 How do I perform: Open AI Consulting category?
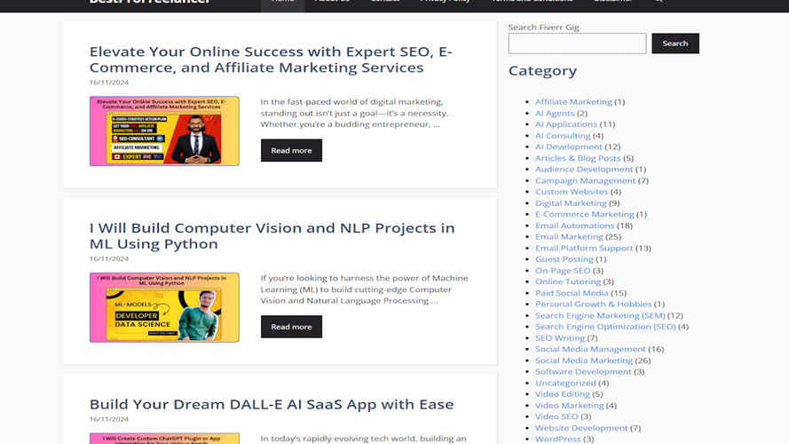(x=563, y=135)
